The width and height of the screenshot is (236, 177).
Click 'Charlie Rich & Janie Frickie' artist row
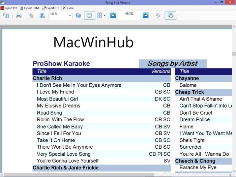[101, 168]
